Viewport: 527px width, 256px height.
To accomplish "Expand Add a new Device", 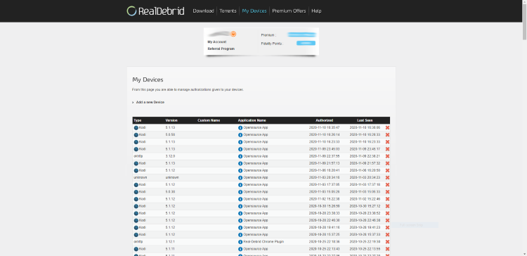I will [x=150, y=102].
